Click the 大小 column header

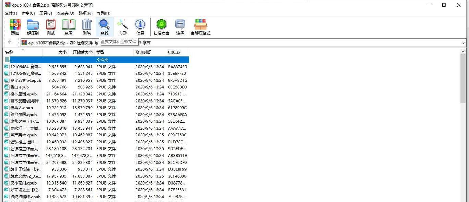[62, 52]
